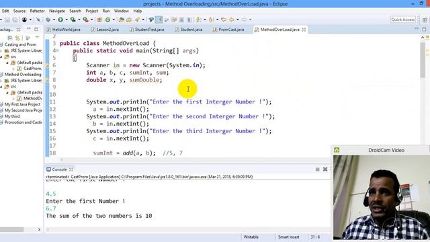Open the Coverage button dropdown arrow

click(x=79, y=19)
